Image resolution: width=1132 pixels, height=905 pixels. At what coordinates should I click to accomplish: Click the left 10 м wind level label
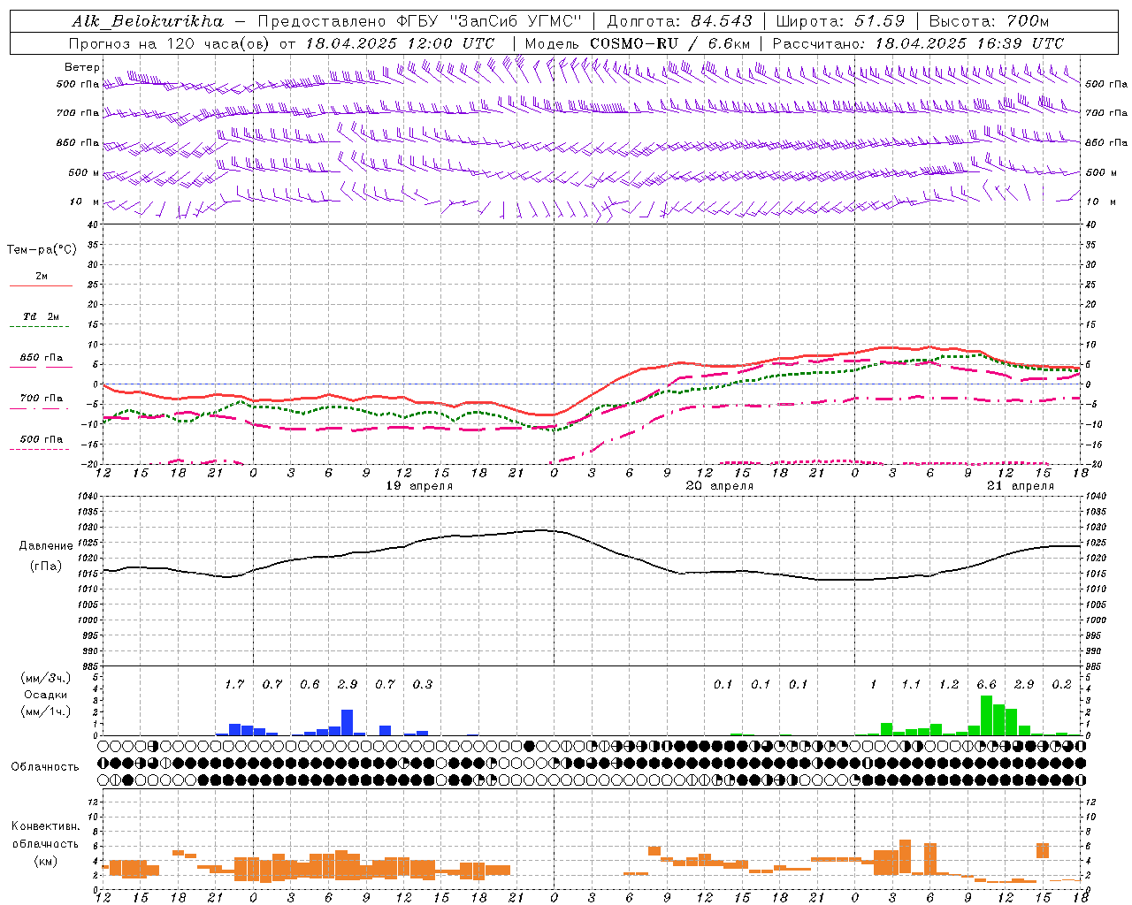tap(85, 202)
